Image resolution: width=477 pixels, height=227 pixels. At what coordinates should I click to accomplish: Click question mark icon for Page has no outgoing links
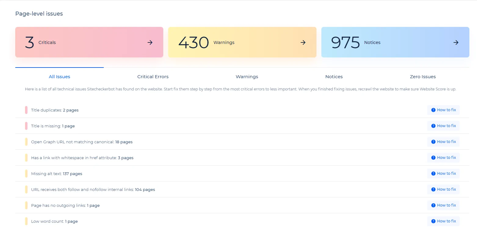click(x=433, y=205)
